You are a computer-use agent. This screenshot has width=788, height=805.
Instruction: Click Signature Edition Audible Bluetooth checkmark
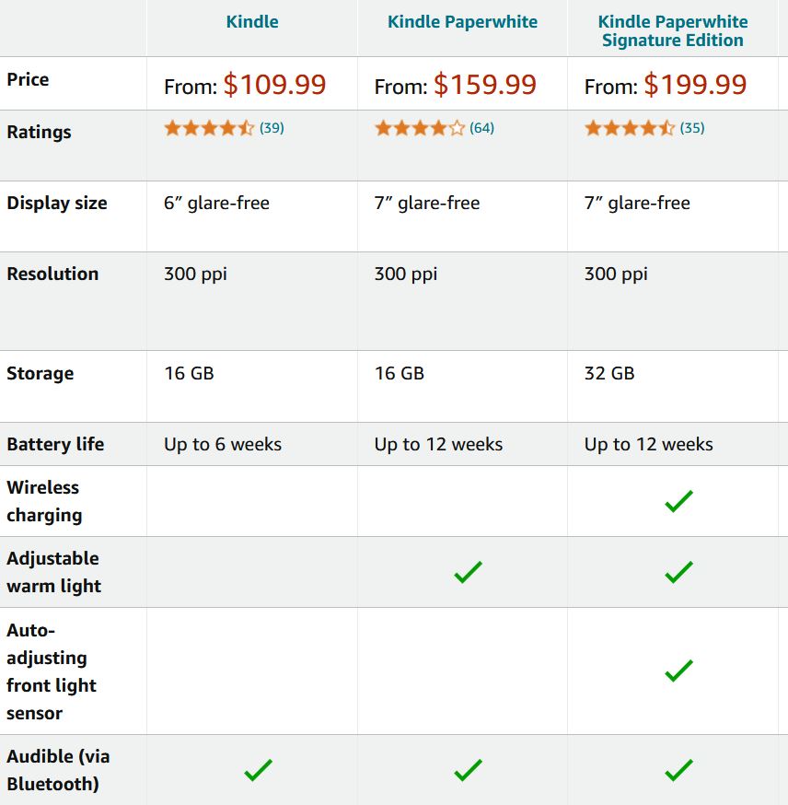point(678,770)
